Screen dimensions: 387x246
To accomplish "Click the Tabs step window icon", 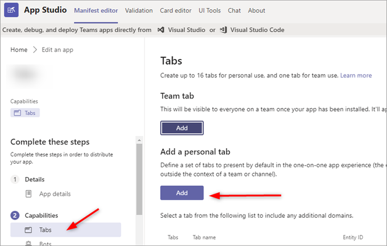I will (x=28, y=230).
